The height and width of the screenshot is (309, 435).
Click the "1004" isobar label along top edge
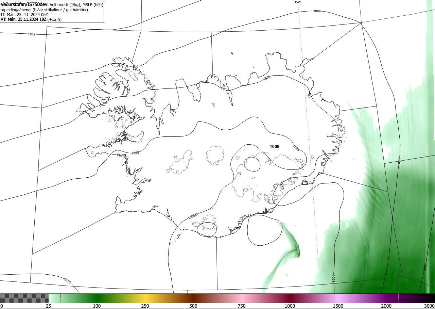(317, 11)
